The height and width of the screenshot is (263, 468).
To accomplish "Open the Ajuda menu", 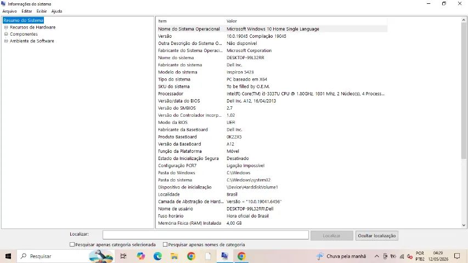I will (57, 11).
